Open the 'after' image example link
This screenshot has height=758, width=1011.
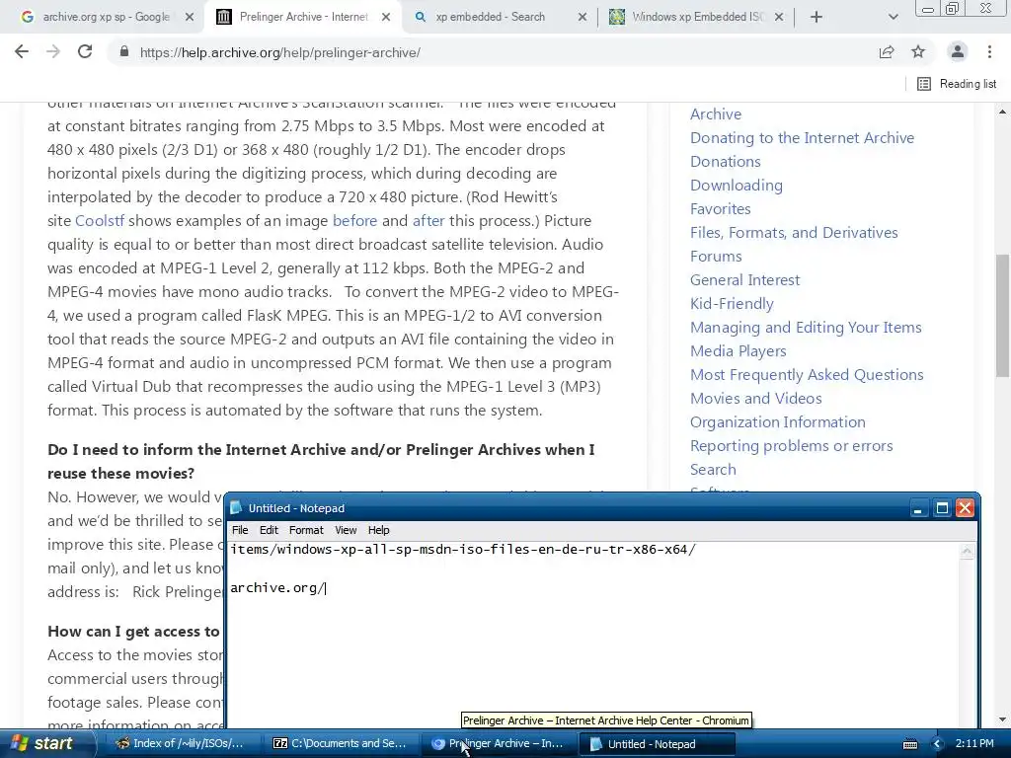pyautogui.click(x=428, y=220)
